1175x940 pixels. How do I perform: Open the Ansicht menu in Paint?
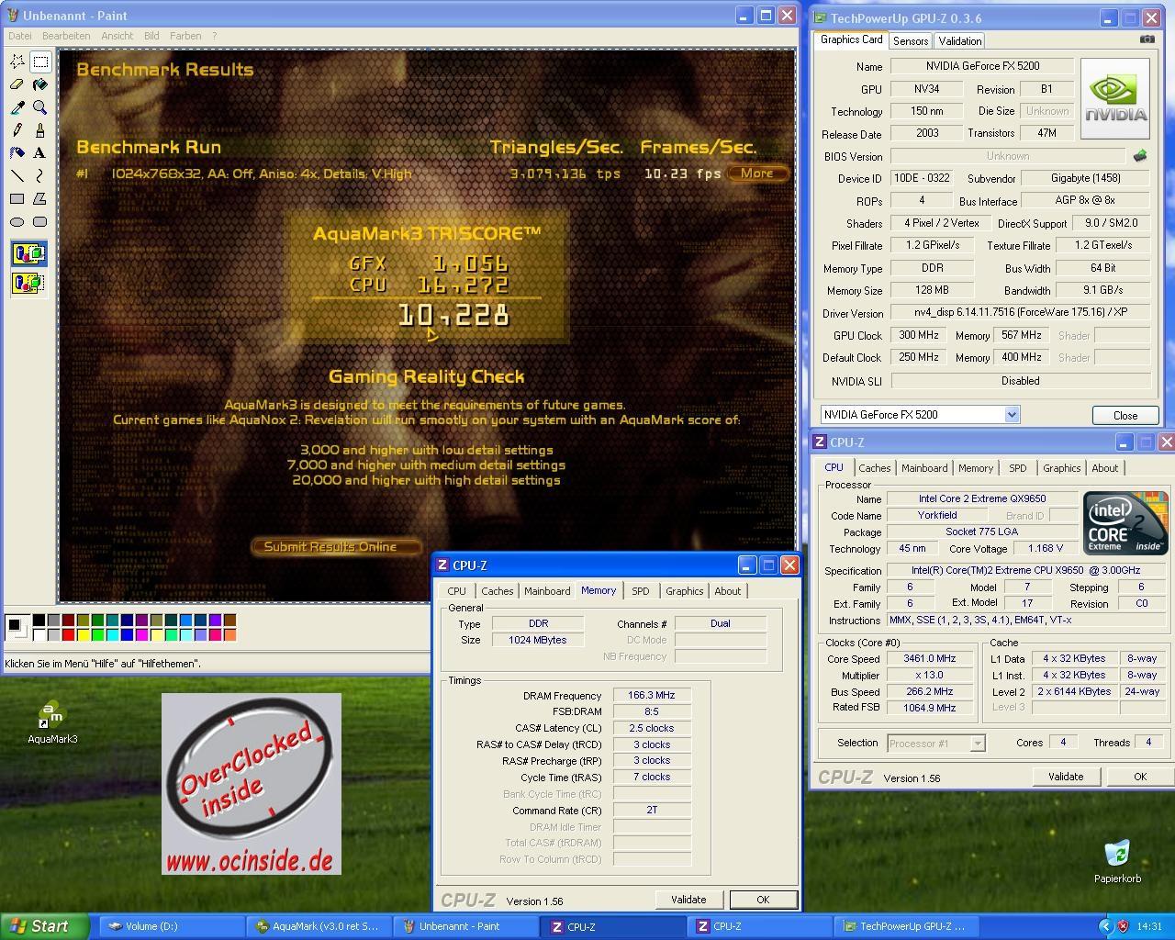tap(117, 36)
